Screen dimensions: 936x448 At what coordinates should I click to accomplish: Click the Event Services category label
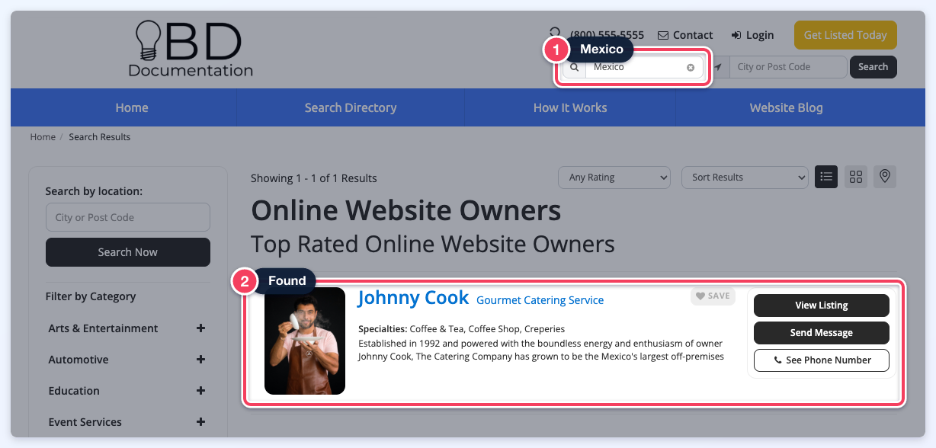click(85, 422)
